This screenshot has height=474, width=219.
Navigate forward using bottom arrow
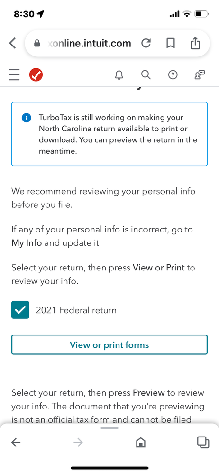point(78,443)
